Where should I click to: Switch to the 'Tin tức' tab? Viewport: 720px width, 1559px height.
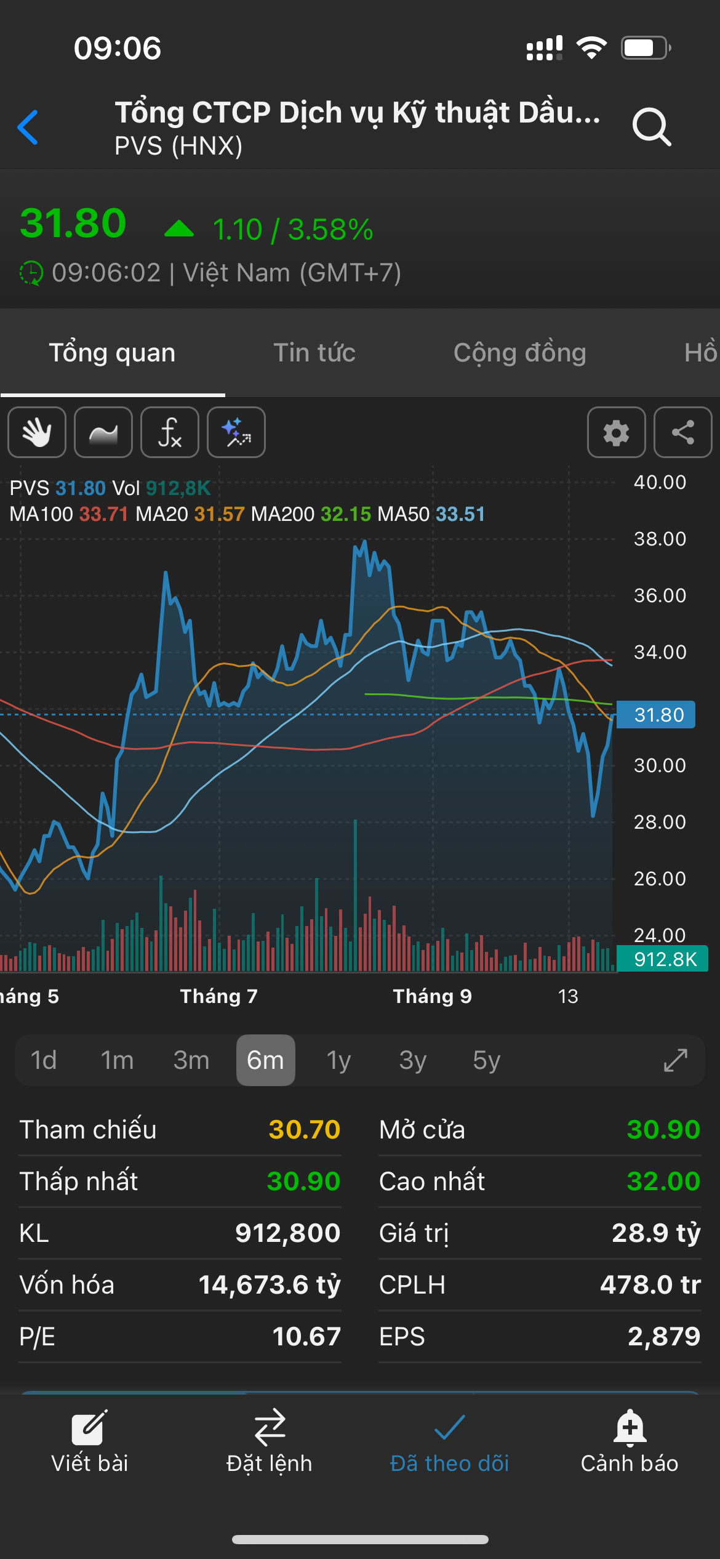pos(314,353)
